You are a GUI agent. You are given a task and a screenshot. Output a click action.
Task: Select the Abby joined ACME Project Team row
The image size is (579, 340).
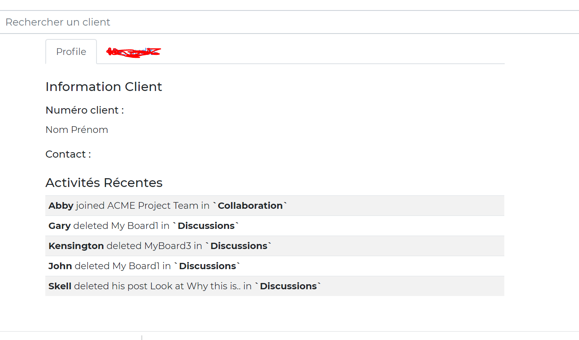tap(275, 206)
